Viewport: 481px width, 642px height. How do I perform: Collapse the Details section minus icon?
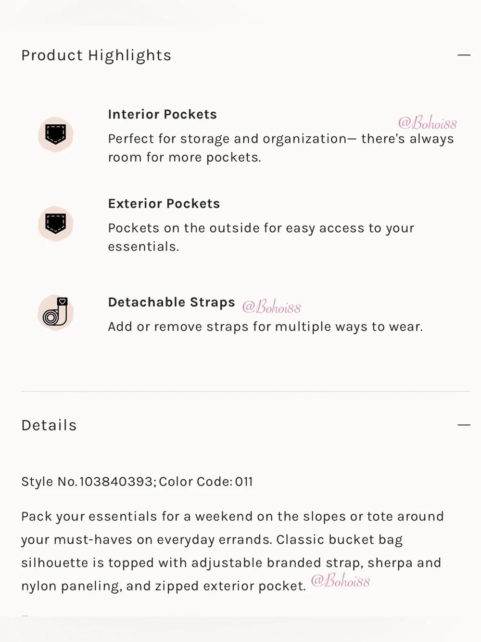pyautogui.click(x=464, y=425)
